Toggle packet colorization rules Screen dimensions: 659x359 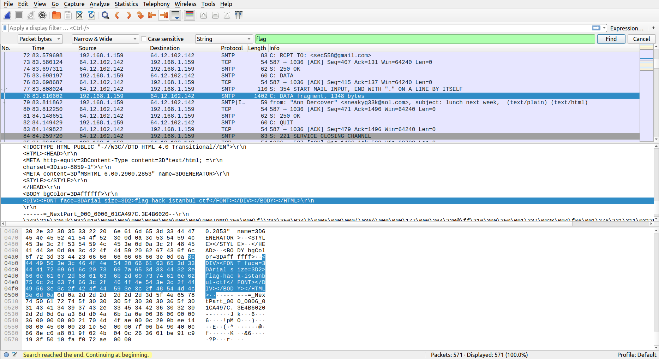point(190,15)
